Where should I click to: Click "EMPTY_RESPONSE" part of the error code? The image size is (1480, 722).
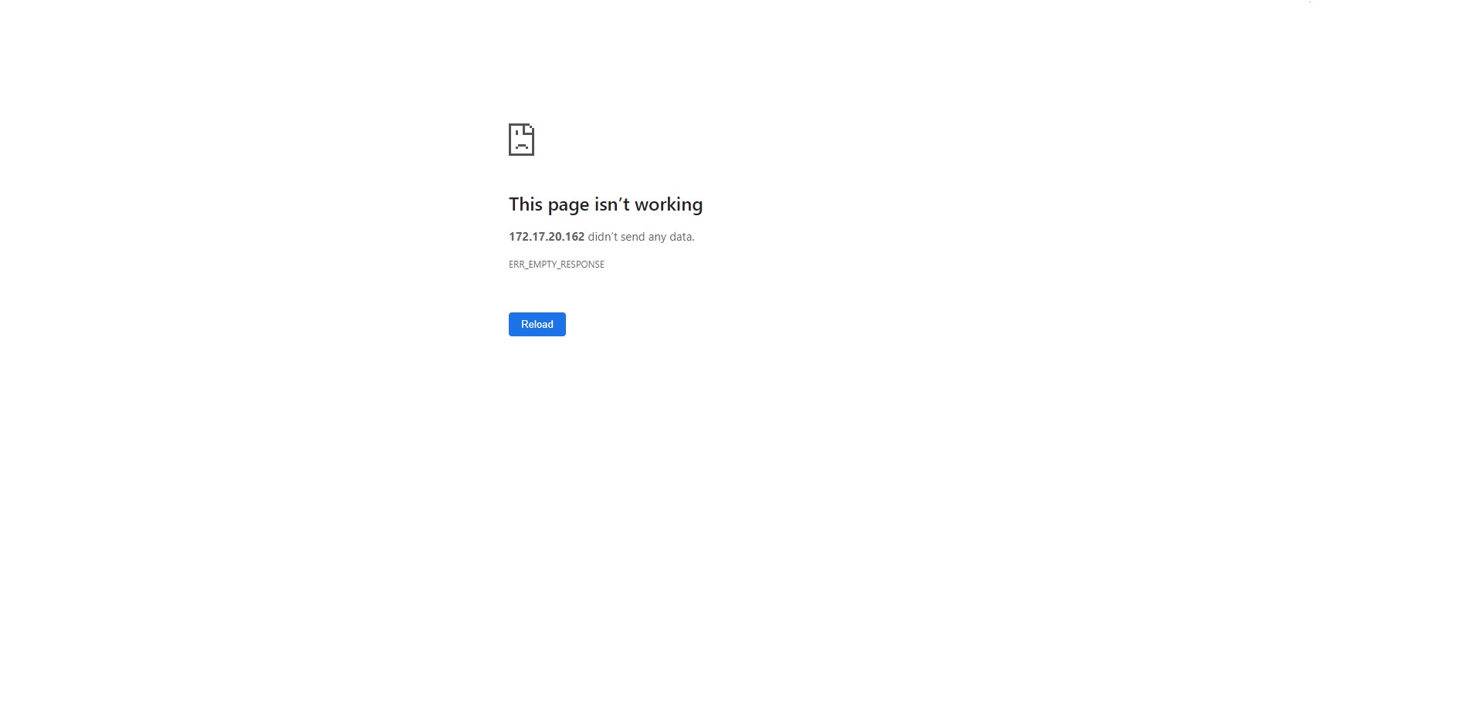pyautogui.click(x=566, y=265)
